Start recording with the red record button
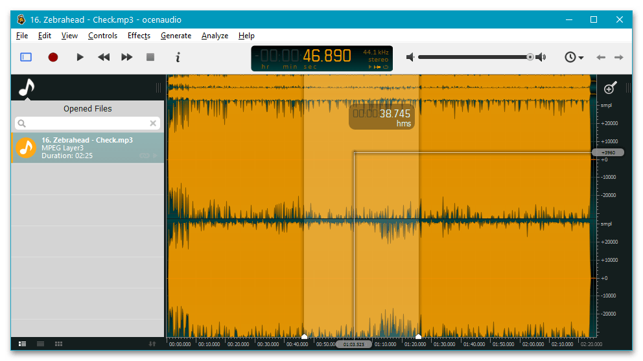Image resolution: width=643 pixels, height=361 pixels. coord(53,57)
